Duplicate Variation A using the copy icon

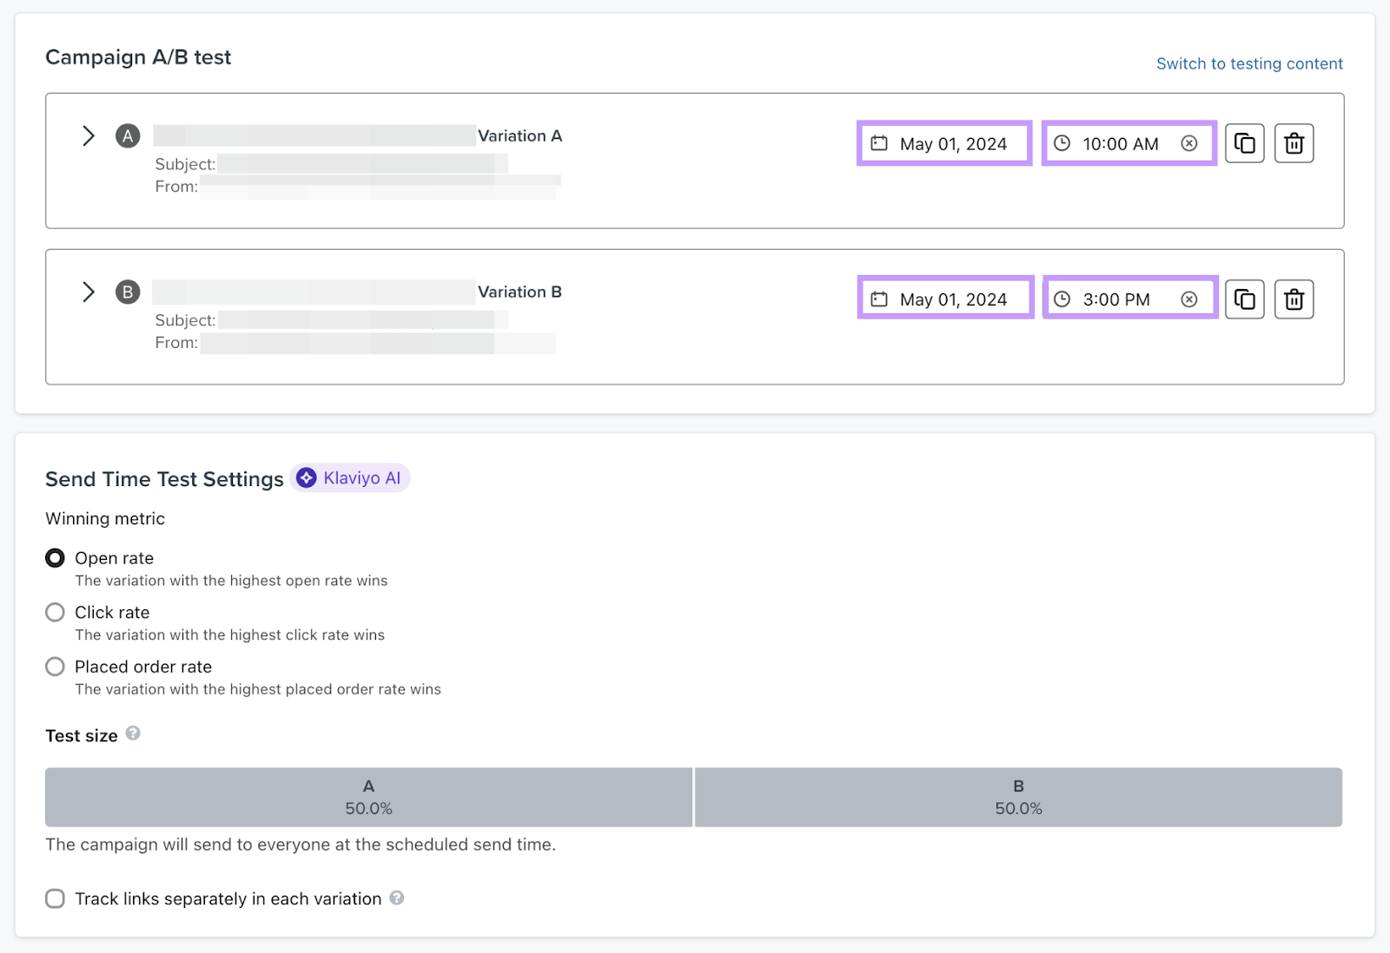click(1245, 143)
